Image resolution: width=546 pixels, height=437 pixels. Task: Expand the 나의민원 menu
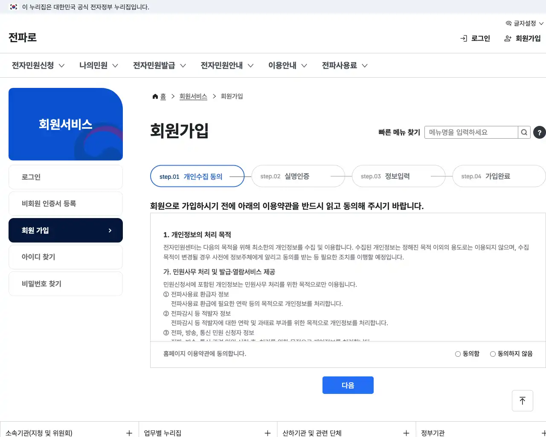pyautogui.click(x=99, y=65)
